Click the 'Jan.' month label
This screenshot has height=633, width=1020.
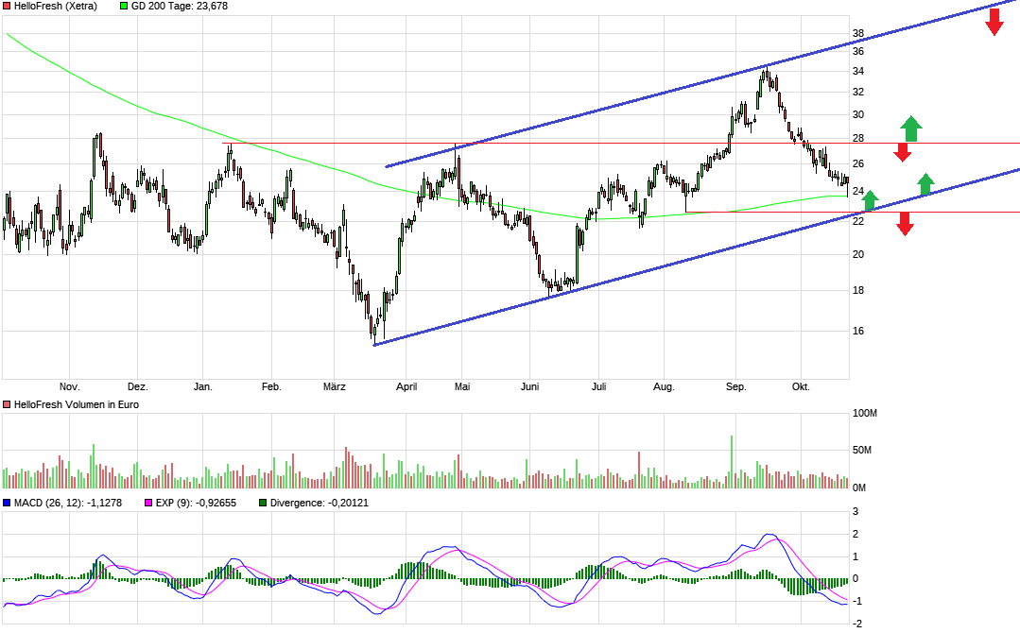203,386
